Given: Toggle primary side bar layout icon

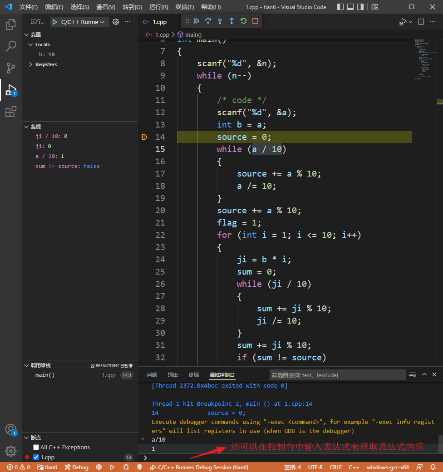Looking at the screenshot, I should click(340, 7).
